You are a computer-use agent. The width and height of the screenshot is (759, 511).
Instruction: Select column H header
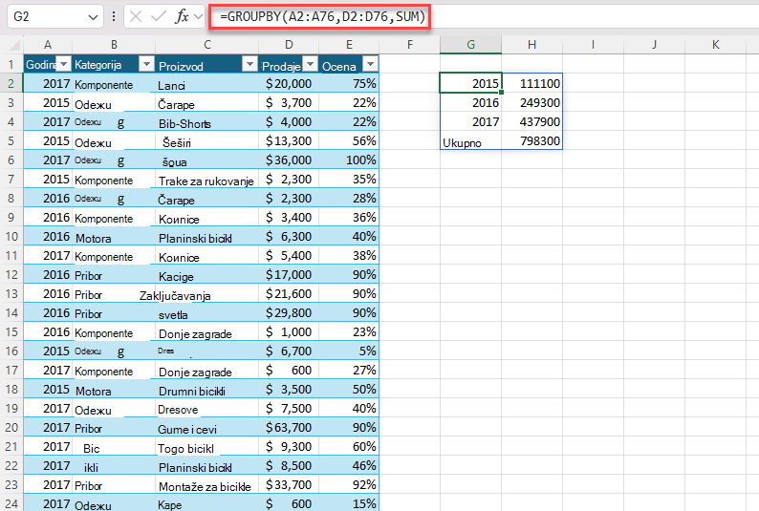pyautogui.click(x=532, y=45)
